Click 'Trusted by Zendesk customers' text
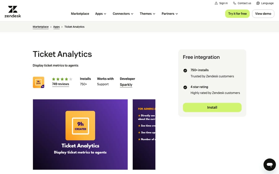Viewport: 279px width, 174px height. coord(212,76)
